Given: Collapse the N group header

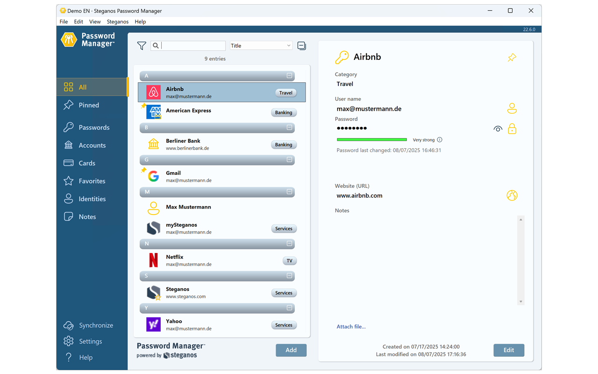Looking at the screenshot, I should (289, 244).
